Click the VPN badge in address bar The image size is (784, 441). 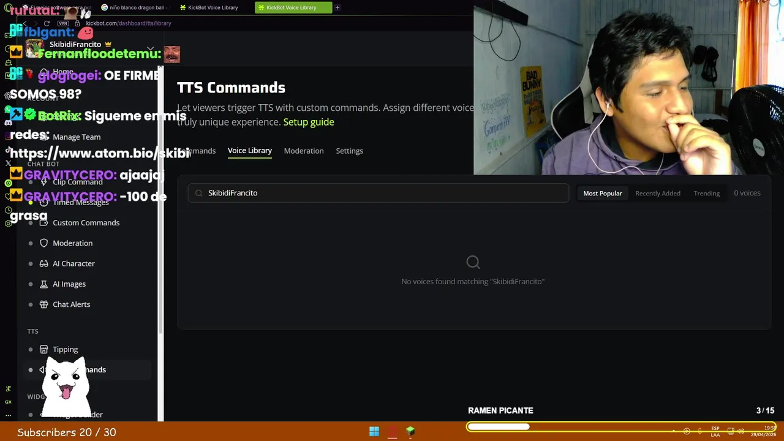[x=63, y=23]
